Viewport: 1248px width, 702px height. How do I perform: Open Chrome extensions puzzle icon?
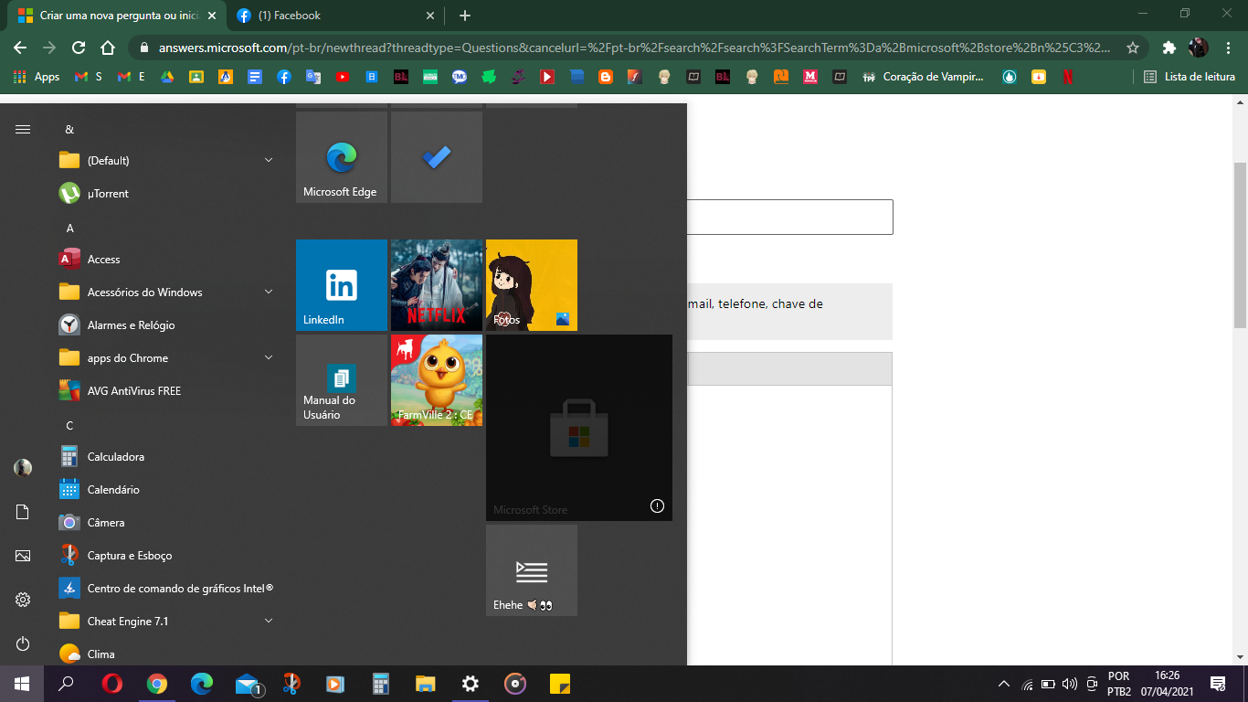point(1169,48)
